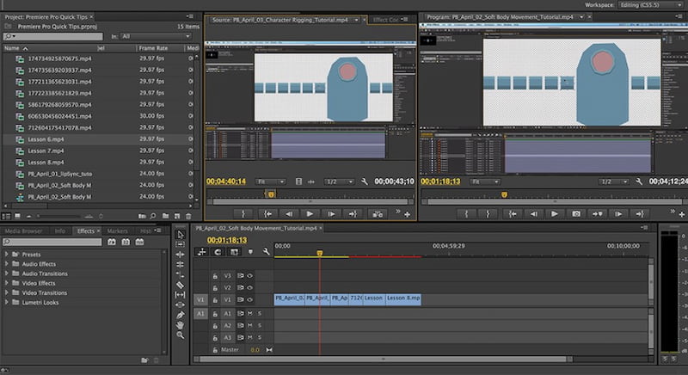The image size is (688, 375).
Task: Select the Track Select tool
Action: point(180,244)
